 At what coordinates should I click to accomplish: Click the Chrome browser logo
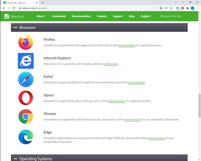tap(26, 117)
